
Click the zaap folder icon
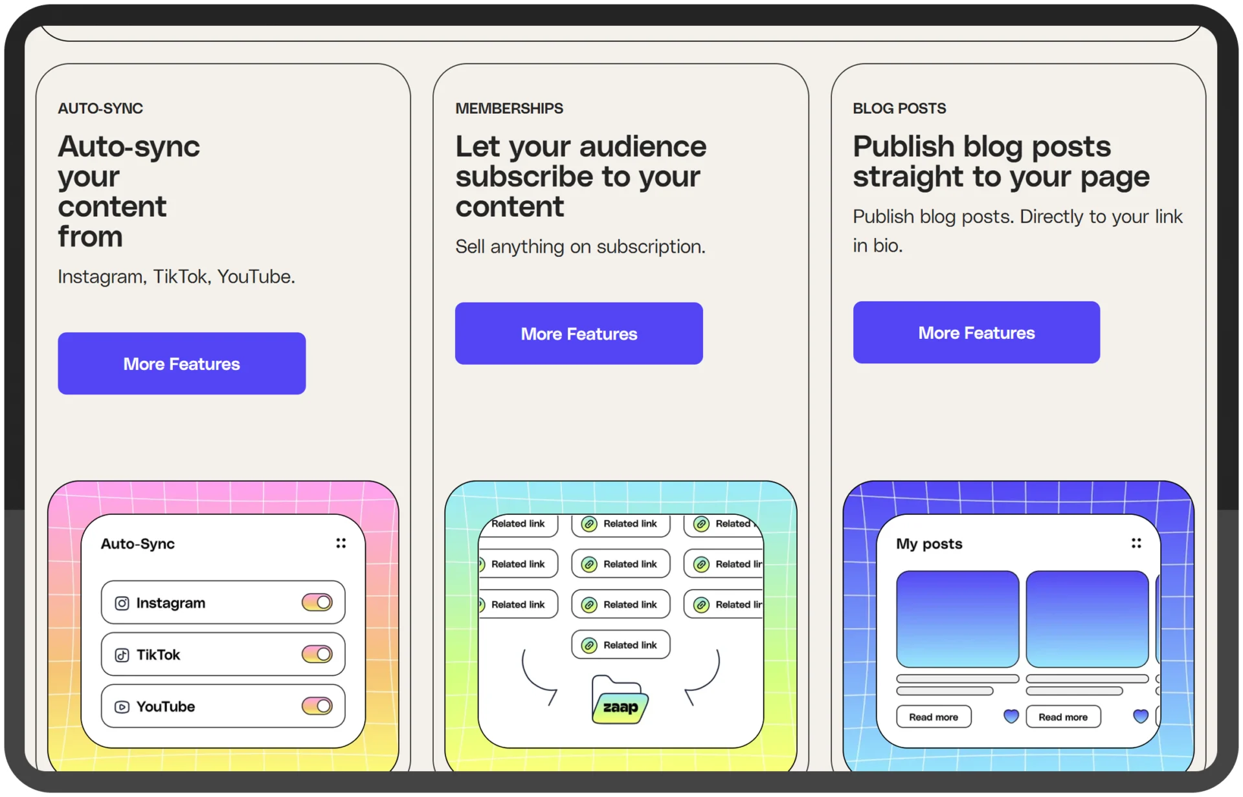click(x=620, y=701)
